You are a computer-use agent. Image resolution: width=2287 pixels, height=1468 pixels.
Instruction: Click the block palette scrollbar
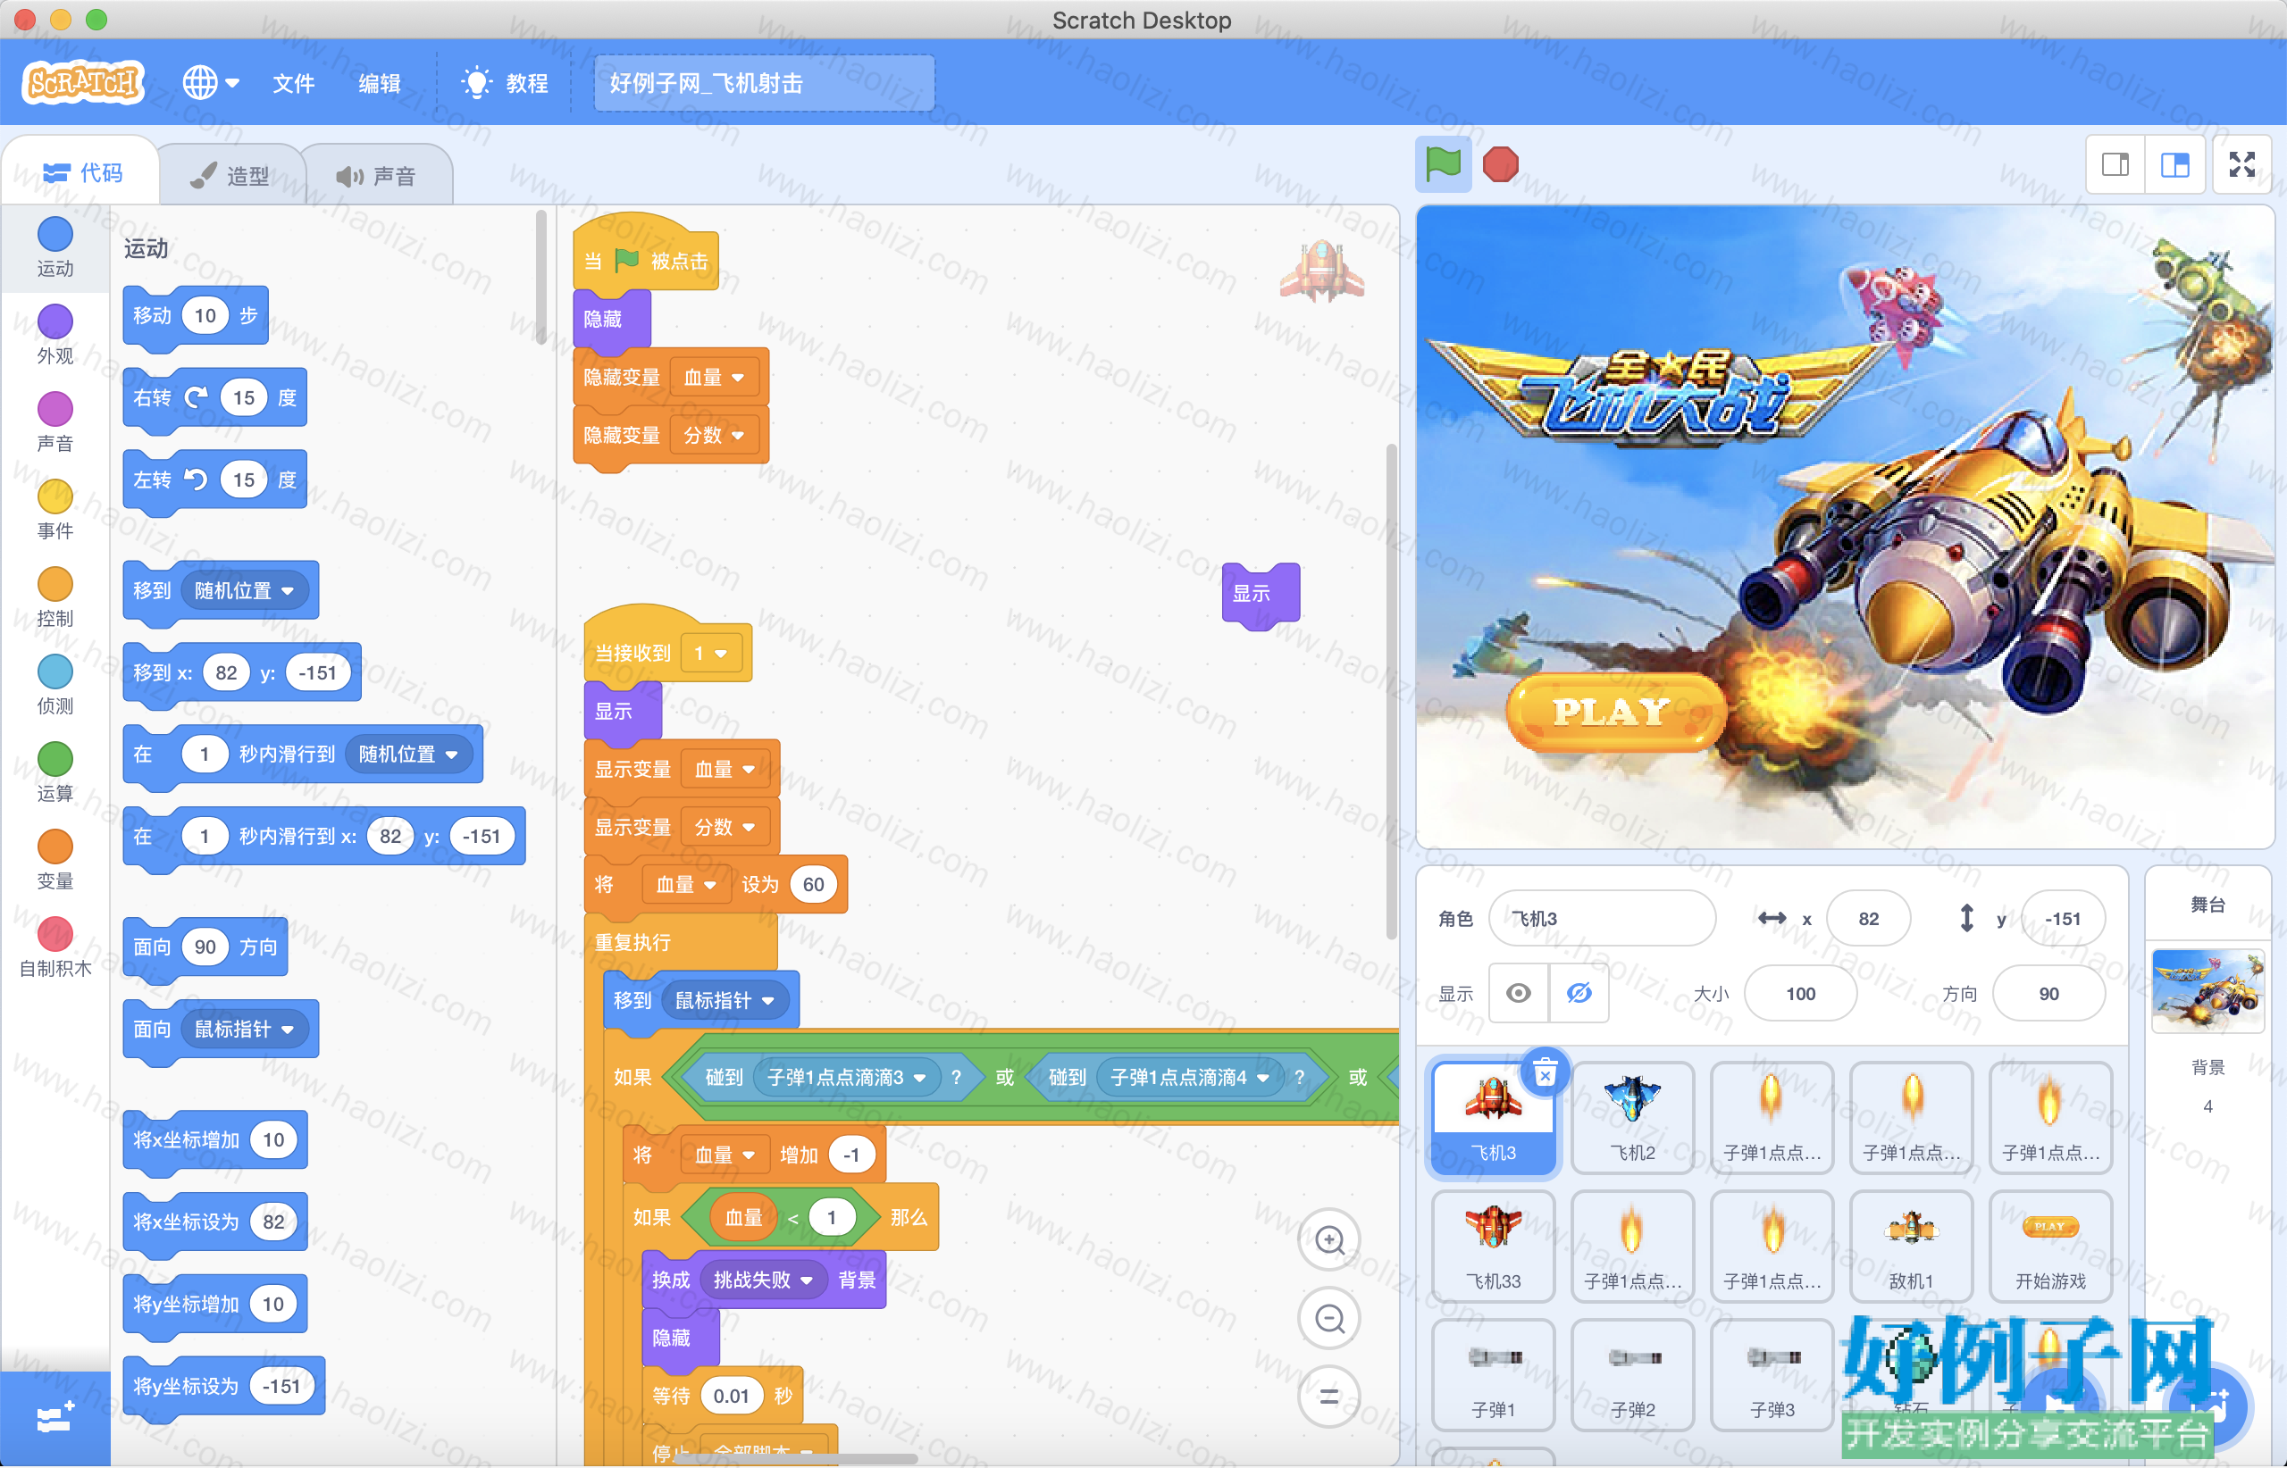point(540,277)
